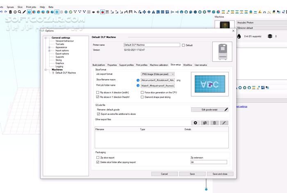
Task: Click the layers stack icon in Machine panel
Action: pyautogui.click(x=270, y=36)
